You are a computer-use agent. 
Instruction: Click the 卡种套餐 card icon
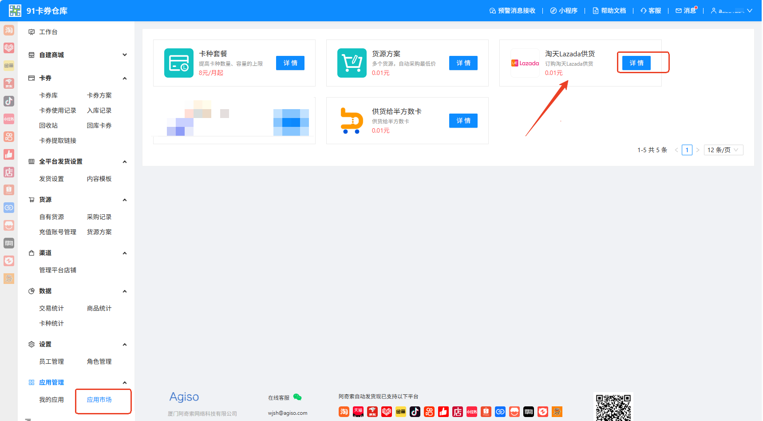point(179,63)
